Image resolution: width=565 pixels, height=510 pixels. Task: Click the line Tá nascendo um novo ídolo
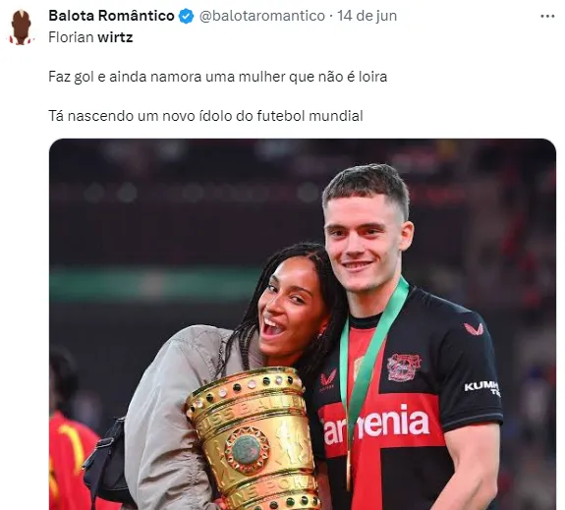click(x=205, y=116)
